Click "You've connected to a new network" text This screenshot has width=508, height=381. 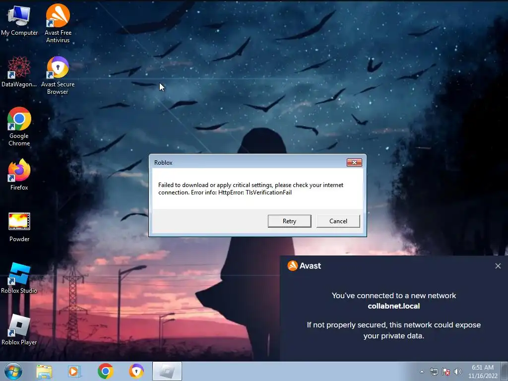pos(393,296)
